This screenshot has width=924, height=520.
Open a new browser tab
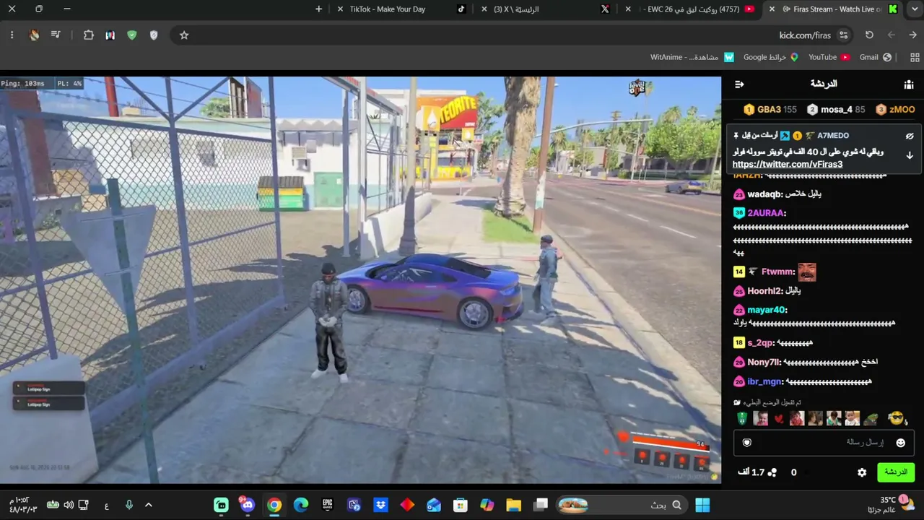319,9
